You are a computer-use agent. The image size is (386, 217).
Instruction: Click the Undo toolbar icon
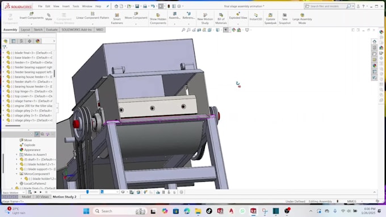tap(153, 6)
